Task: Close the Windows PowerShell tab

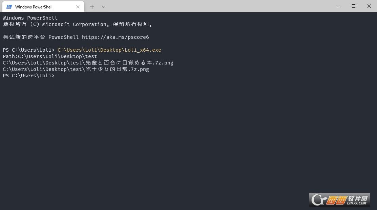Action: [x=78, y=7]
